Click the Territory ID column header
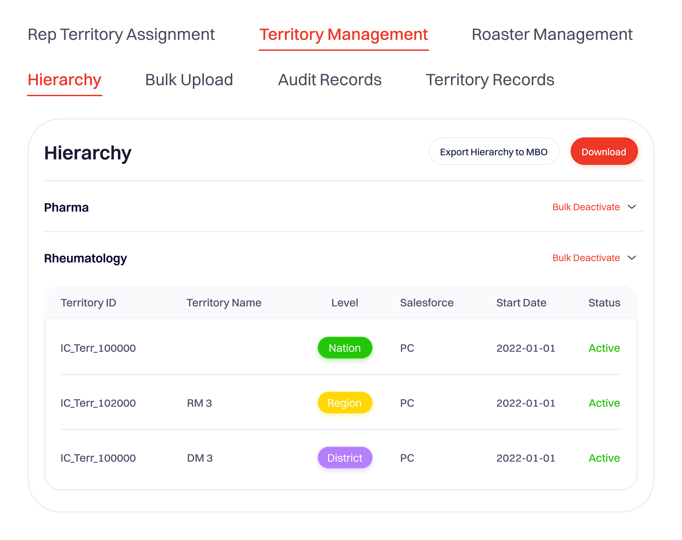This screenshot has width=682, height=540. pyautogui.click(x=88, y=303)
